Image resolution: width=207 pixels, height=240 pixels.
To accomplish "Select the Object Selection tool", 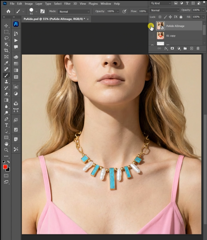I will click(x=6, y=44).
